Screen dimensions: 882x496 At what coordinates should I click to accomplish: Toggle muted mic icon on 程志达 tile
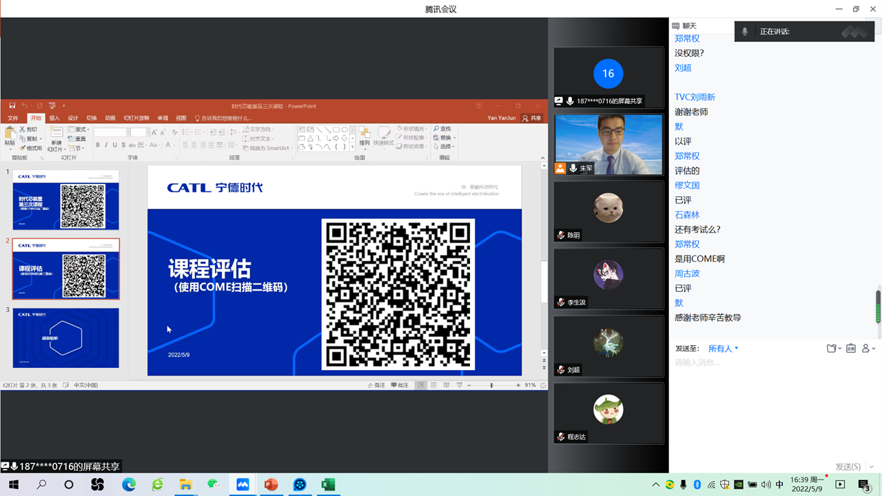pos(561,437)
